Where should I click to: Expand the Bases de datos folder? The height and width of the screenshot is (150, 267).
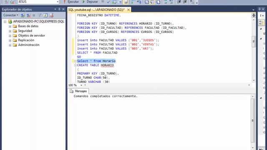10,26
